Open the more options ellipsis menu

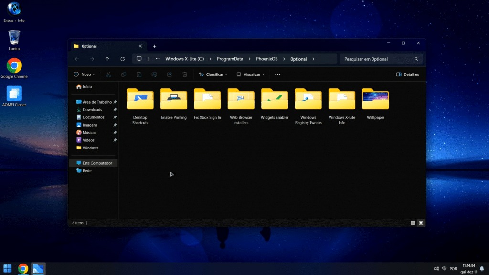277,74
